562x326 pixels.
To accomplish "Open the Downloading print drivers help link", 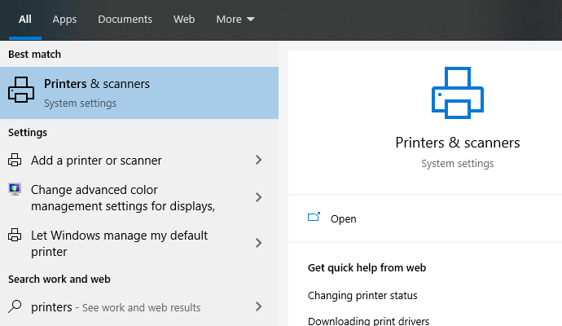I will (368, 320).
